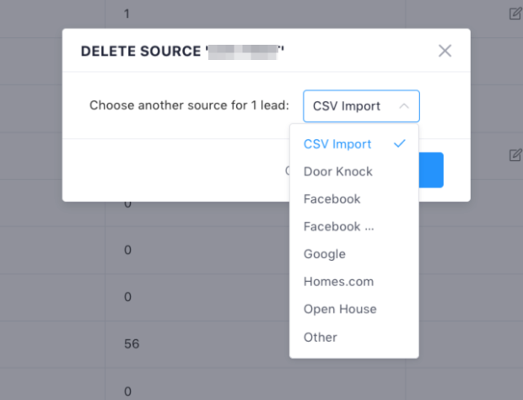Select Other from the source list
523x400 pixels.
[321, 337]
